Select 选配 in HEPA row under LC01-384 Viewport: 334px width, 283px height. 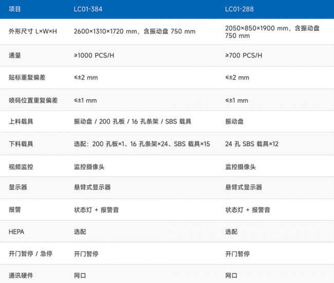[x=80, y=232]
